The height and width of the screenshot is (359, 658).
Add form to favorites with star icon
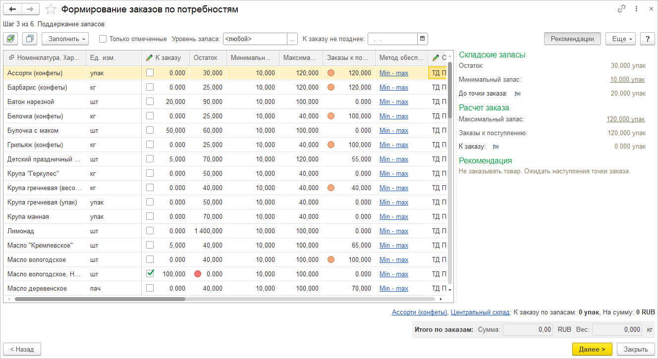(x=50, y=9)
